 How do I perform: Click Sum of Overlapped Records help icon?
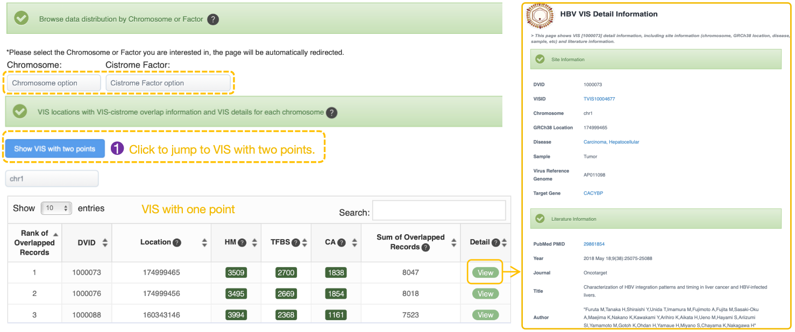(425, 248)
